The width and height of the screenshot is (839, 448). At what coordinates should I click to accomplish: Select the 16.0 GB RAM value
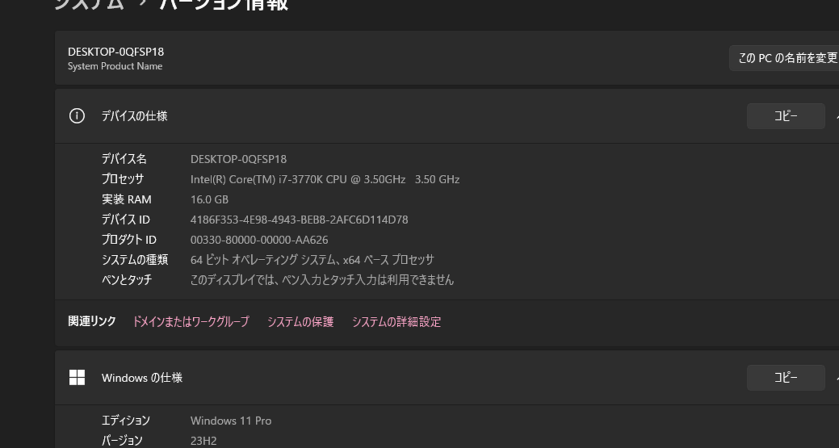[x=209, y=199]
